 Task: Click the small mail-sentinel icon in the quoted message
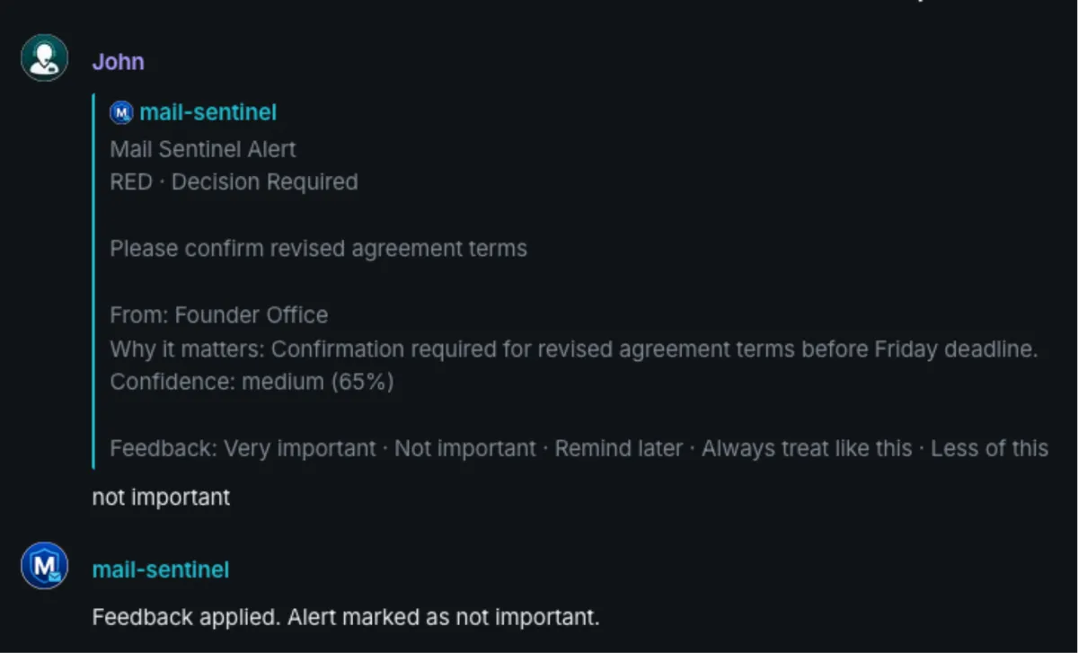click(x=121, y=113)
